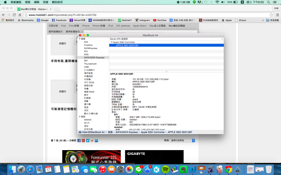Open the 輔助說明 menu
Viewport: 281px width, 175px height.
point(57,2)
